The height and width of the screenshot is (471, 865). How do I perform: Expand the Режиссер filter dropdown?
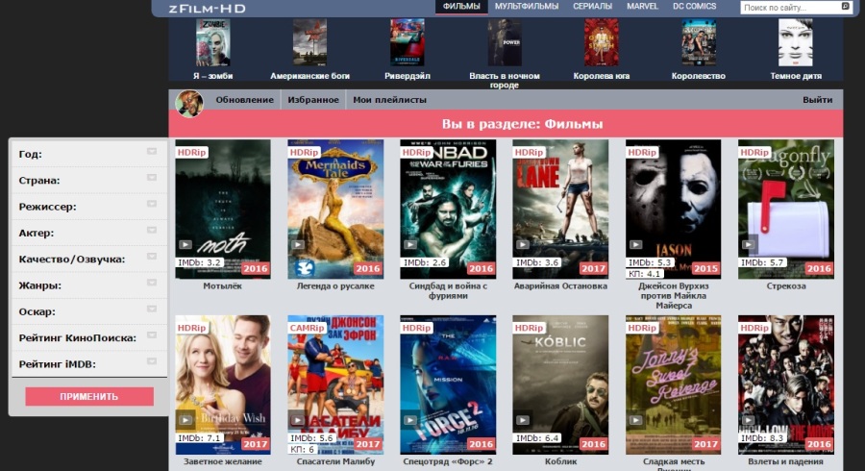152,204
